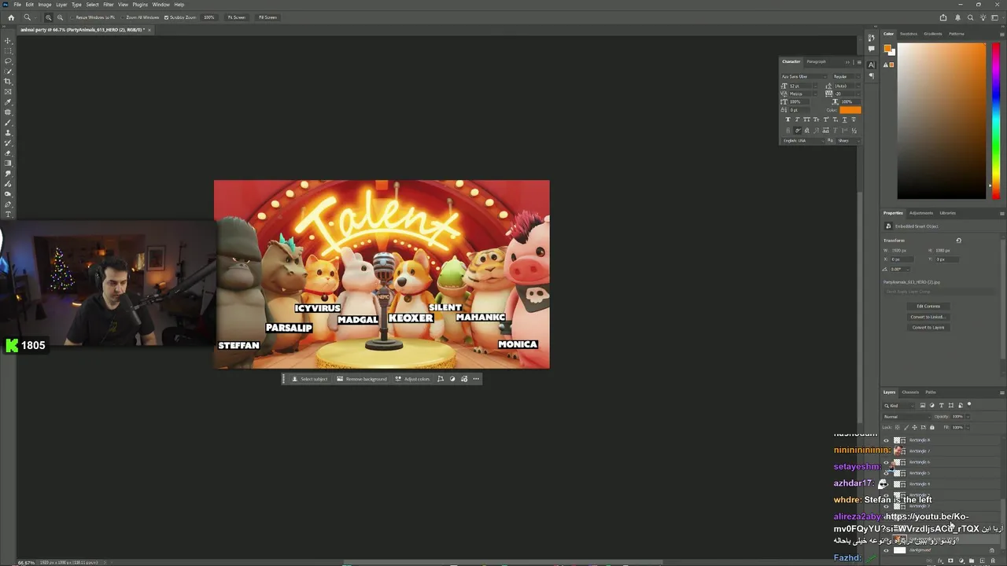Select the Brush tool

pos(9,123)
